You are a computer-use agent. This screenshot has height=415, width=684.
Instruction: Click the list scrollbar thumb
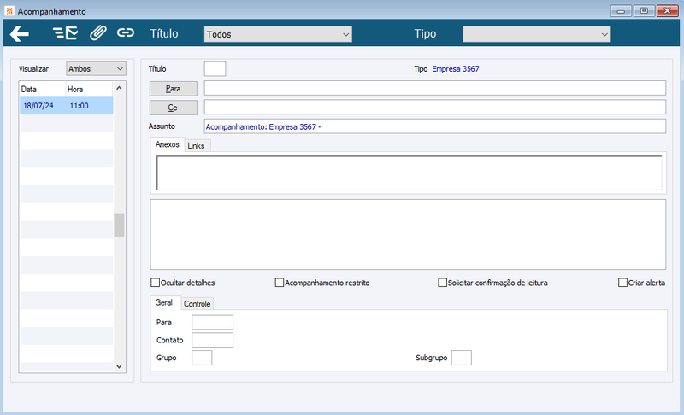point(119,225)
